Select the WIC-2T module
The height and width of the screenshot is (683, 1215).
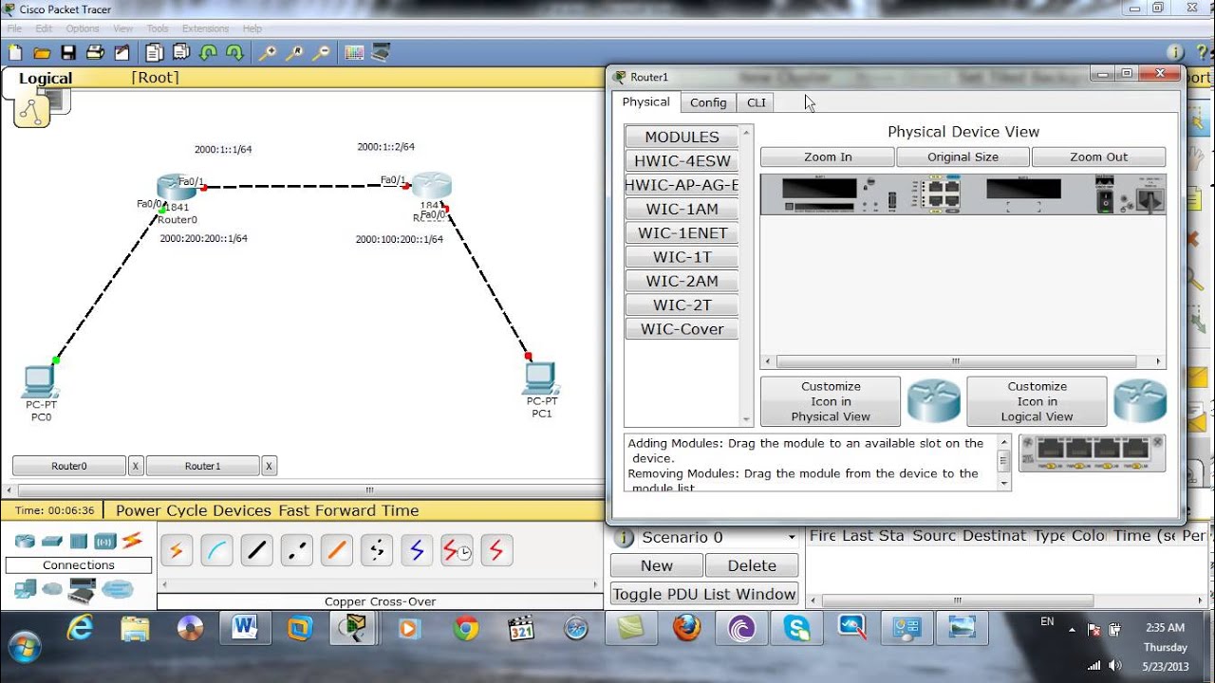(x=682, y=305)
